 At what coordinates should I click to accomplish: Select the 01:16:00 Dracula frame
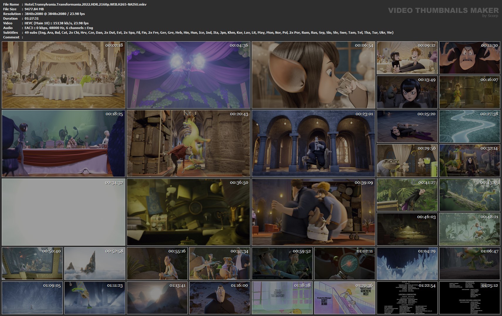coord(220,298)
